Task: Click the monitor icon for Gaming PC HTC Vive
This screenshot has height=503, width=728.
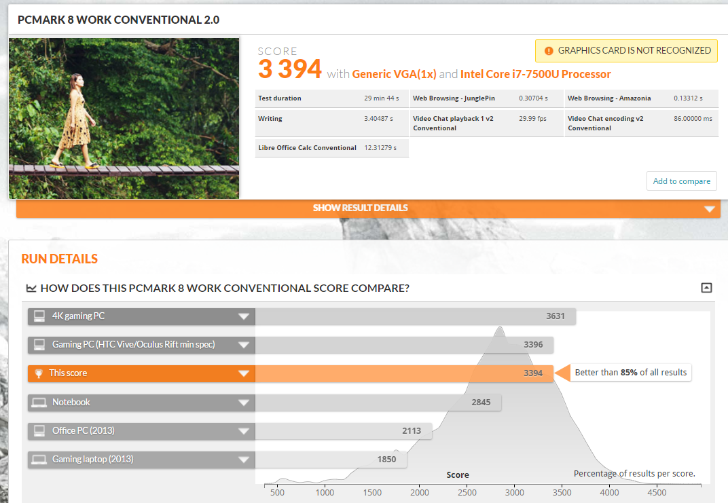Action: 39,345
